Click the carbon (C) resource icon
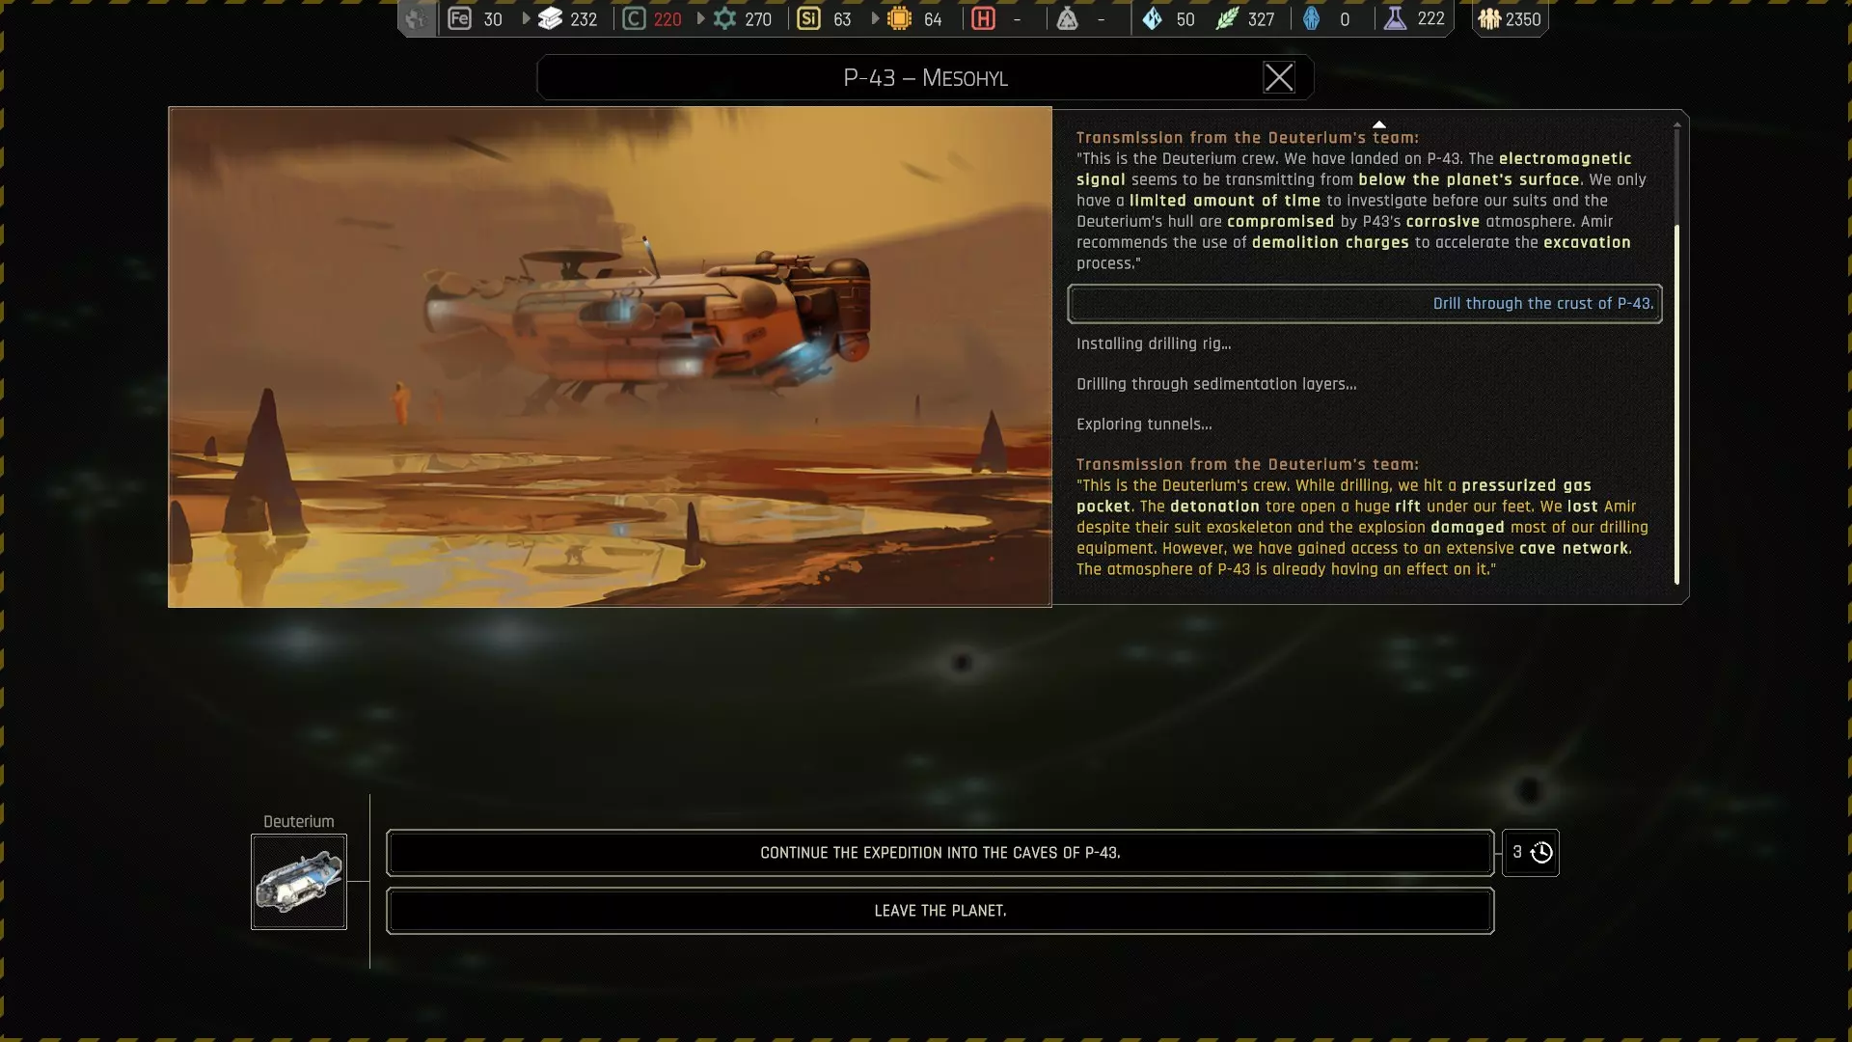 pyautogui.click(x=634, y=18)
